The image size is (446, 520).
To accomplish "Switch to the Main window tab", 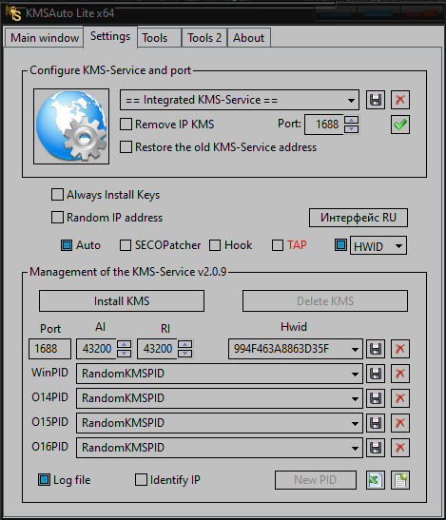I will [x=44, y=38].
